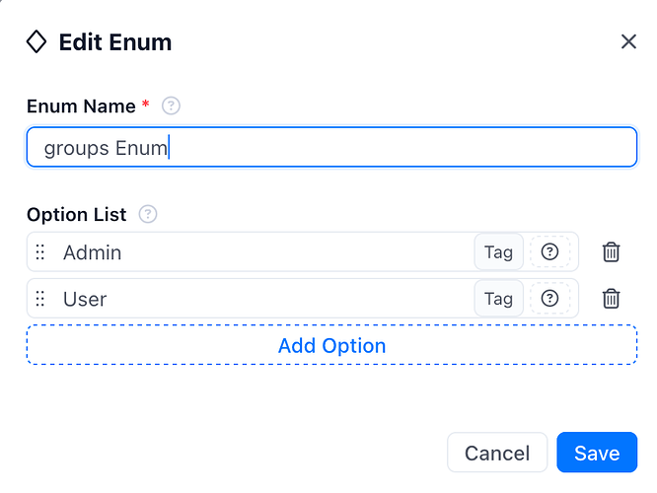The width and height of the screenshot is (657, 493).
Task: Click the Admin option text field
Action: click(x=266, y=252)
